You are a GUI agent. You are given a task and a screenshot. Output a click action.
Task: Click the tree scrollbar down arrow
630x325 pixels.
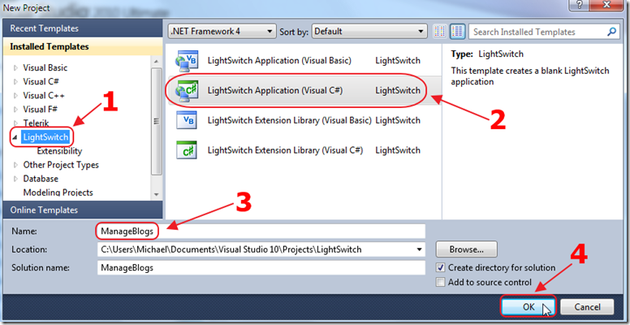tap(157, 194)
